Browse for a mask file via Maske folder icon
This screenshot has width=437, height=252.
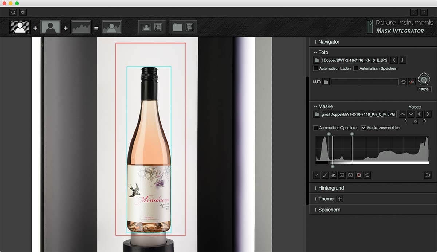(316, 114)
